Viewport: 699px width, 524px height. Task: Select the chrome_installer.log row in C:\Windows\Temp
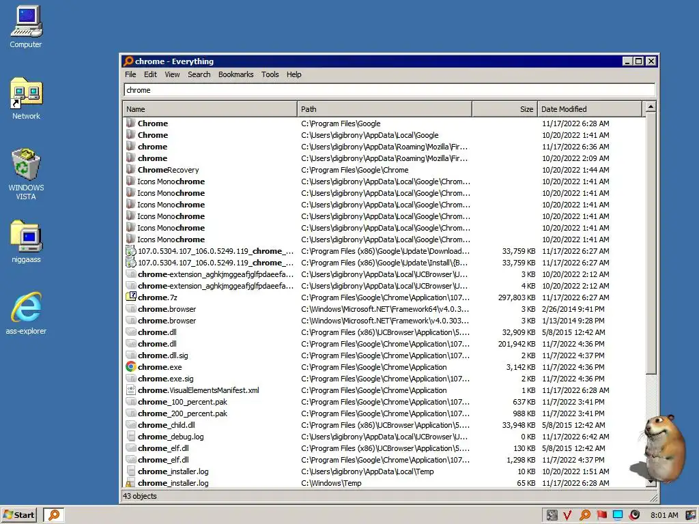[x=384, y=483]
